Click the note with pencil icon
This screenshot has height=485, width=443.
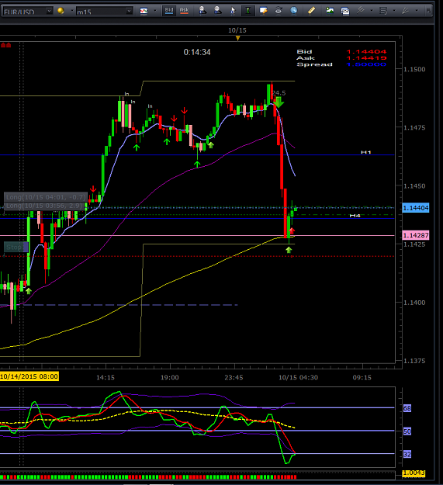pyautogui.click(x=263, y=11)
